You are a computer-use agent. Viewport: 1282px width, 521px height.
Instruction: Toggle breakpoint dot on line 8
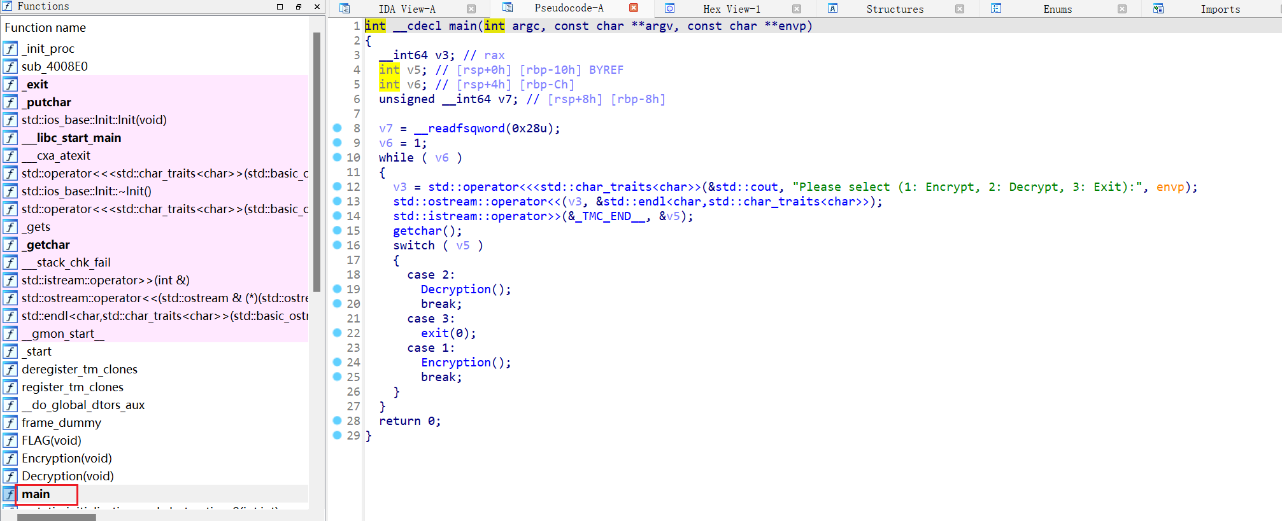click(x=338, y=128)
